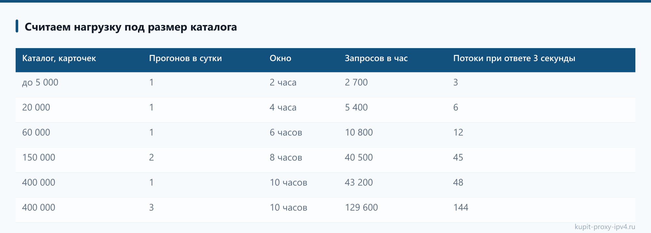
Task: Click the "Каталог, карточек" column header
Action: (59, 58)
